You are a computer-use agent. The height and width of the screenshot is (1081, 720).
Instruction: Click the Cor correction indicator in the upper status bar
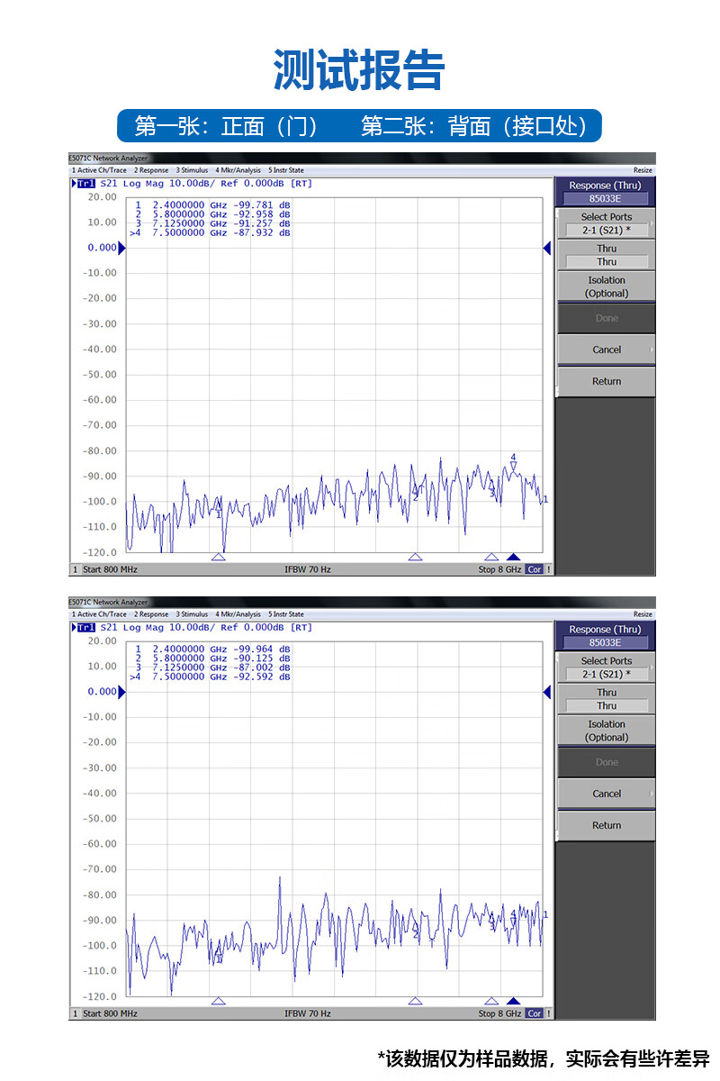tap(535, 569)
